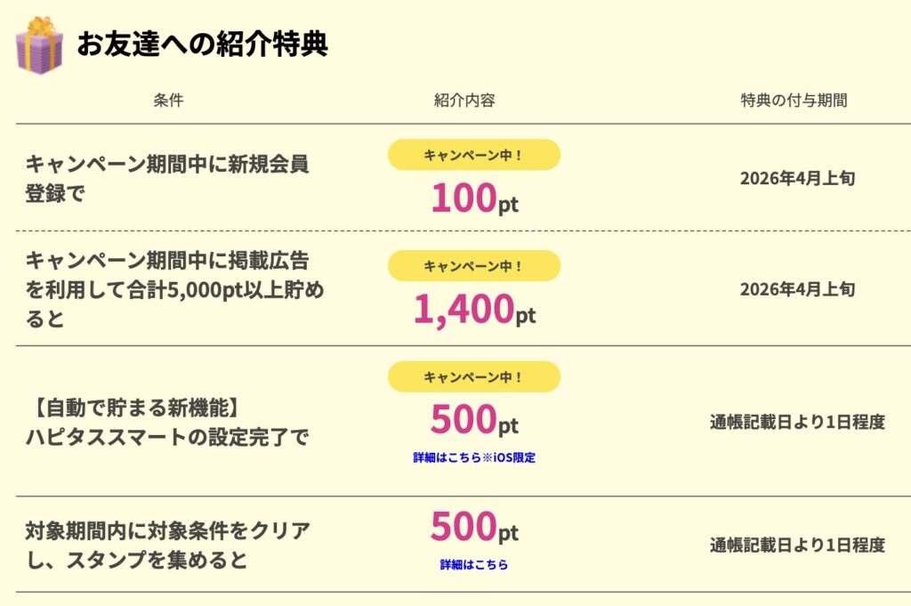
Task: Open 詳細はこちら link in the stamp row
Action: click(473, 564)
